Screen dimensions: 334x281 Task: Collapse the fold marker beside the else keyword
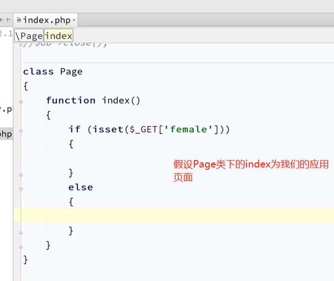tap(21, 189)
